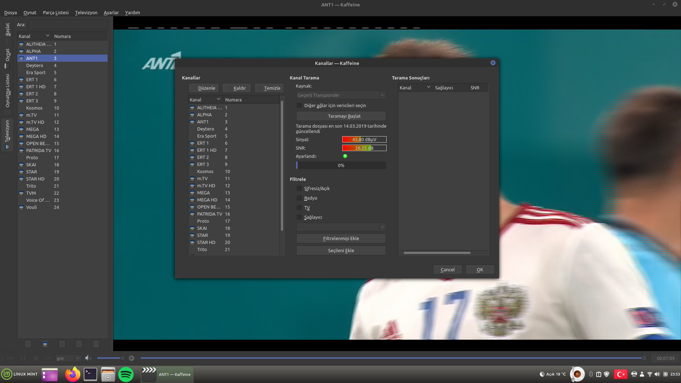
Task: Open the Parça Listesi menu
Action: [56, 12]
